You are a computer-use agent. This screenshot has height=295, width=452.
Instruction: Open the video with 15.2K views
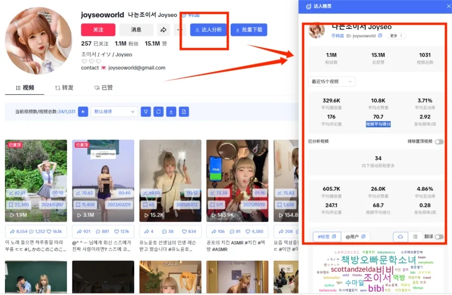170,180
